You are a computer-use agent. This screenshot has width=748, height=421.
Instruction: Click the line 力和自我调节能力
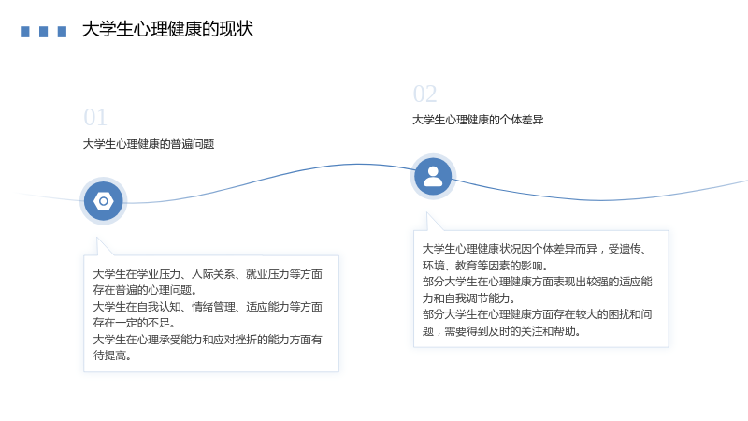pos(469,298)
